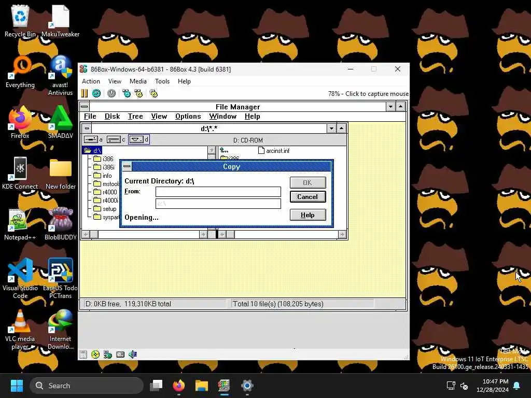
Task: Open Internet Download Manager desktop shortcut
Action: [60, 329]
